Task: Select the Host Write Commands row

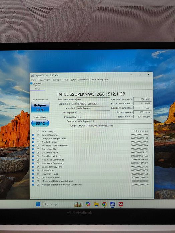Action: [x=91, y=163]
